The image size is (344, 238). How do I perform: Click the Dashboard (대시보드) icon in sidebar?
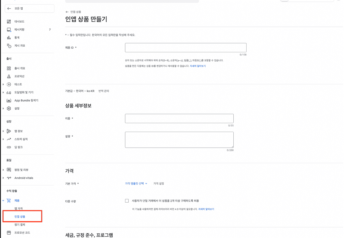pos(9,21)
